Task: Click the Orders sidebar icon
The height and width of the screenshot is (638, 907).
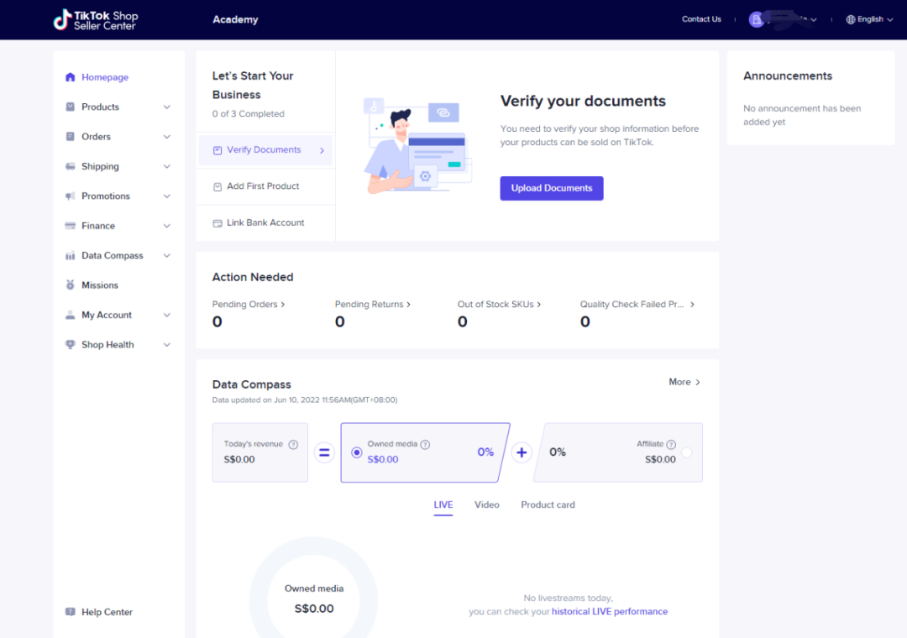Action: coord(70,137)
